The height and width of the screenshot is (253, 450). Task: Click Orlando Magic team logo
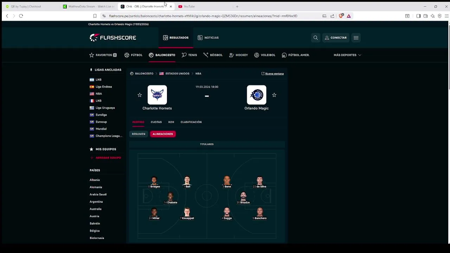click(x=257, y=95)
